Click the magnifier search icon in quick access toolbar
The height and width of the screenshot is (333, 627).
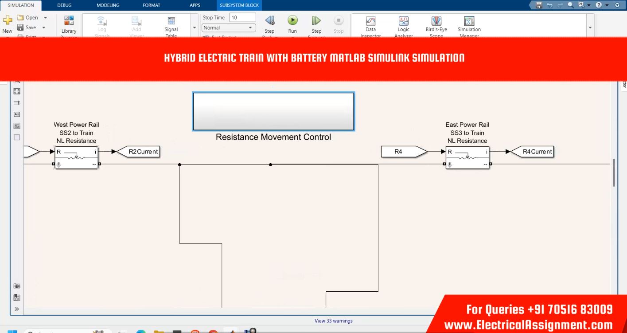pos(570,5)
